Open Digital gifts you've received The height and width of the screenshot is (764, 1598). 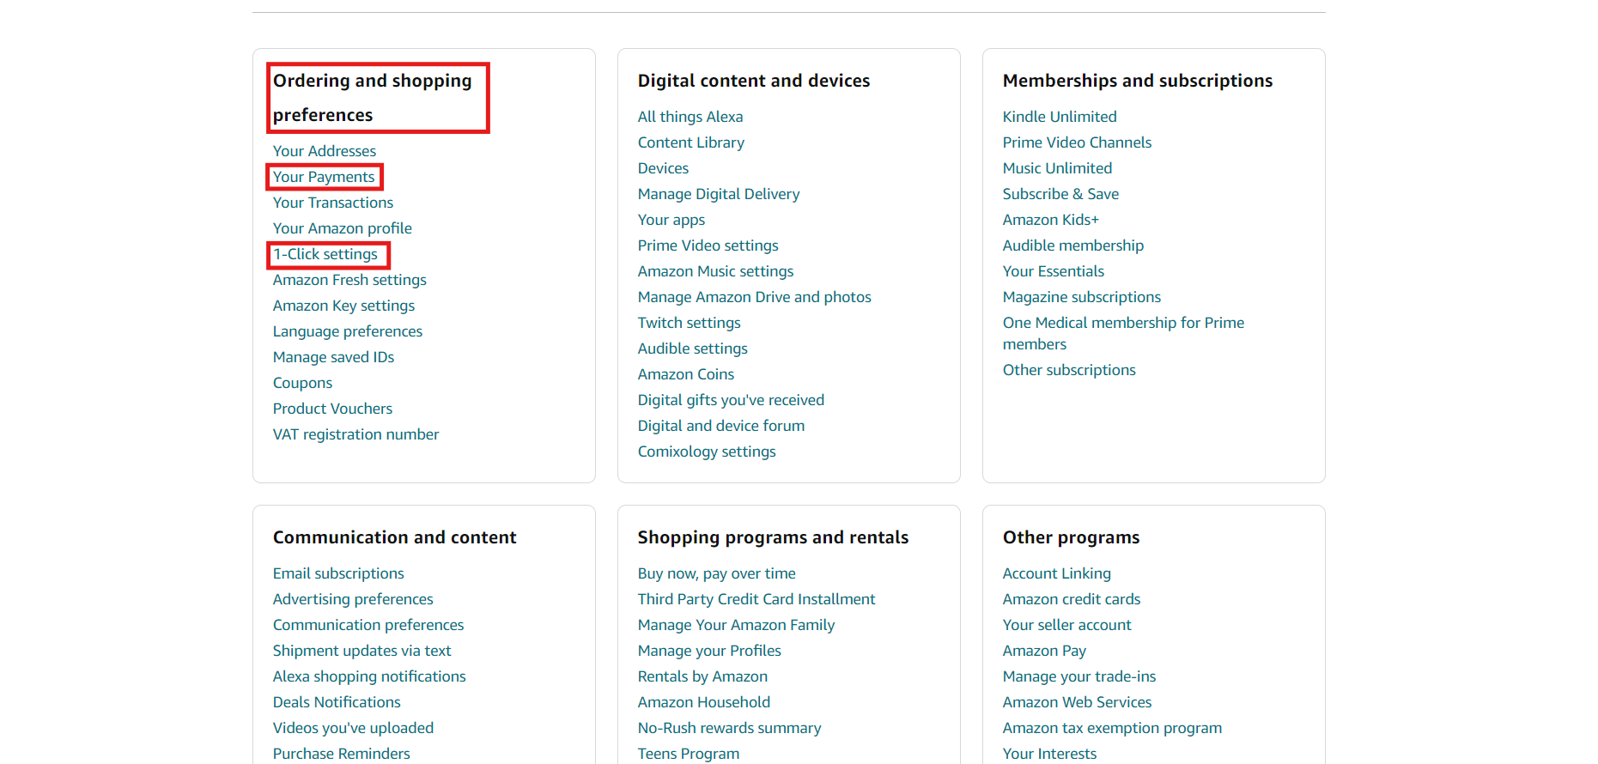click(731, 400)
